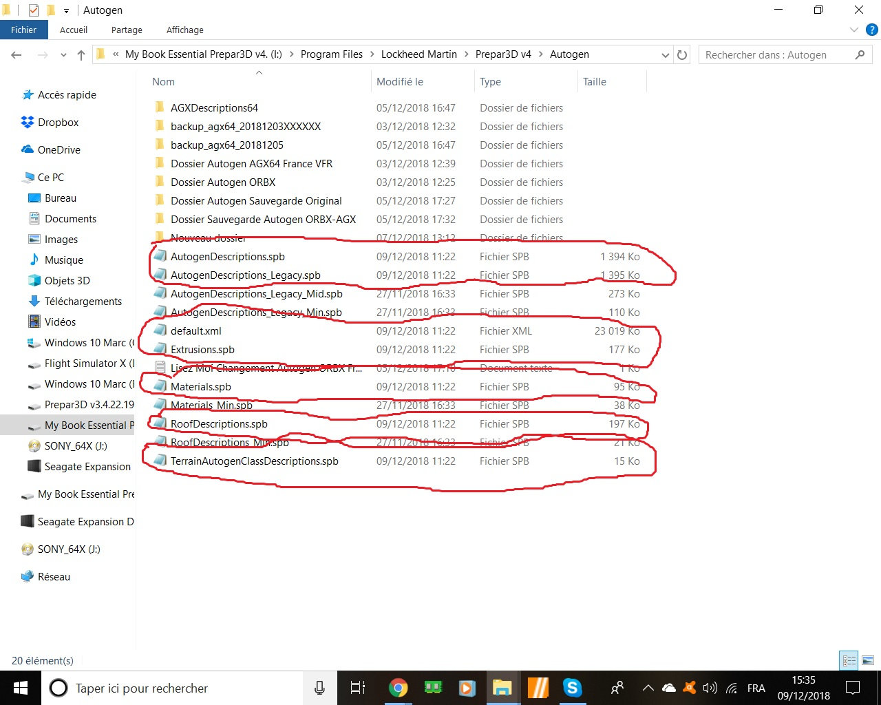Screen dimensions: 881x705
Task: Select Seagate Expansion under Ce PC
Action: [87, 467]
